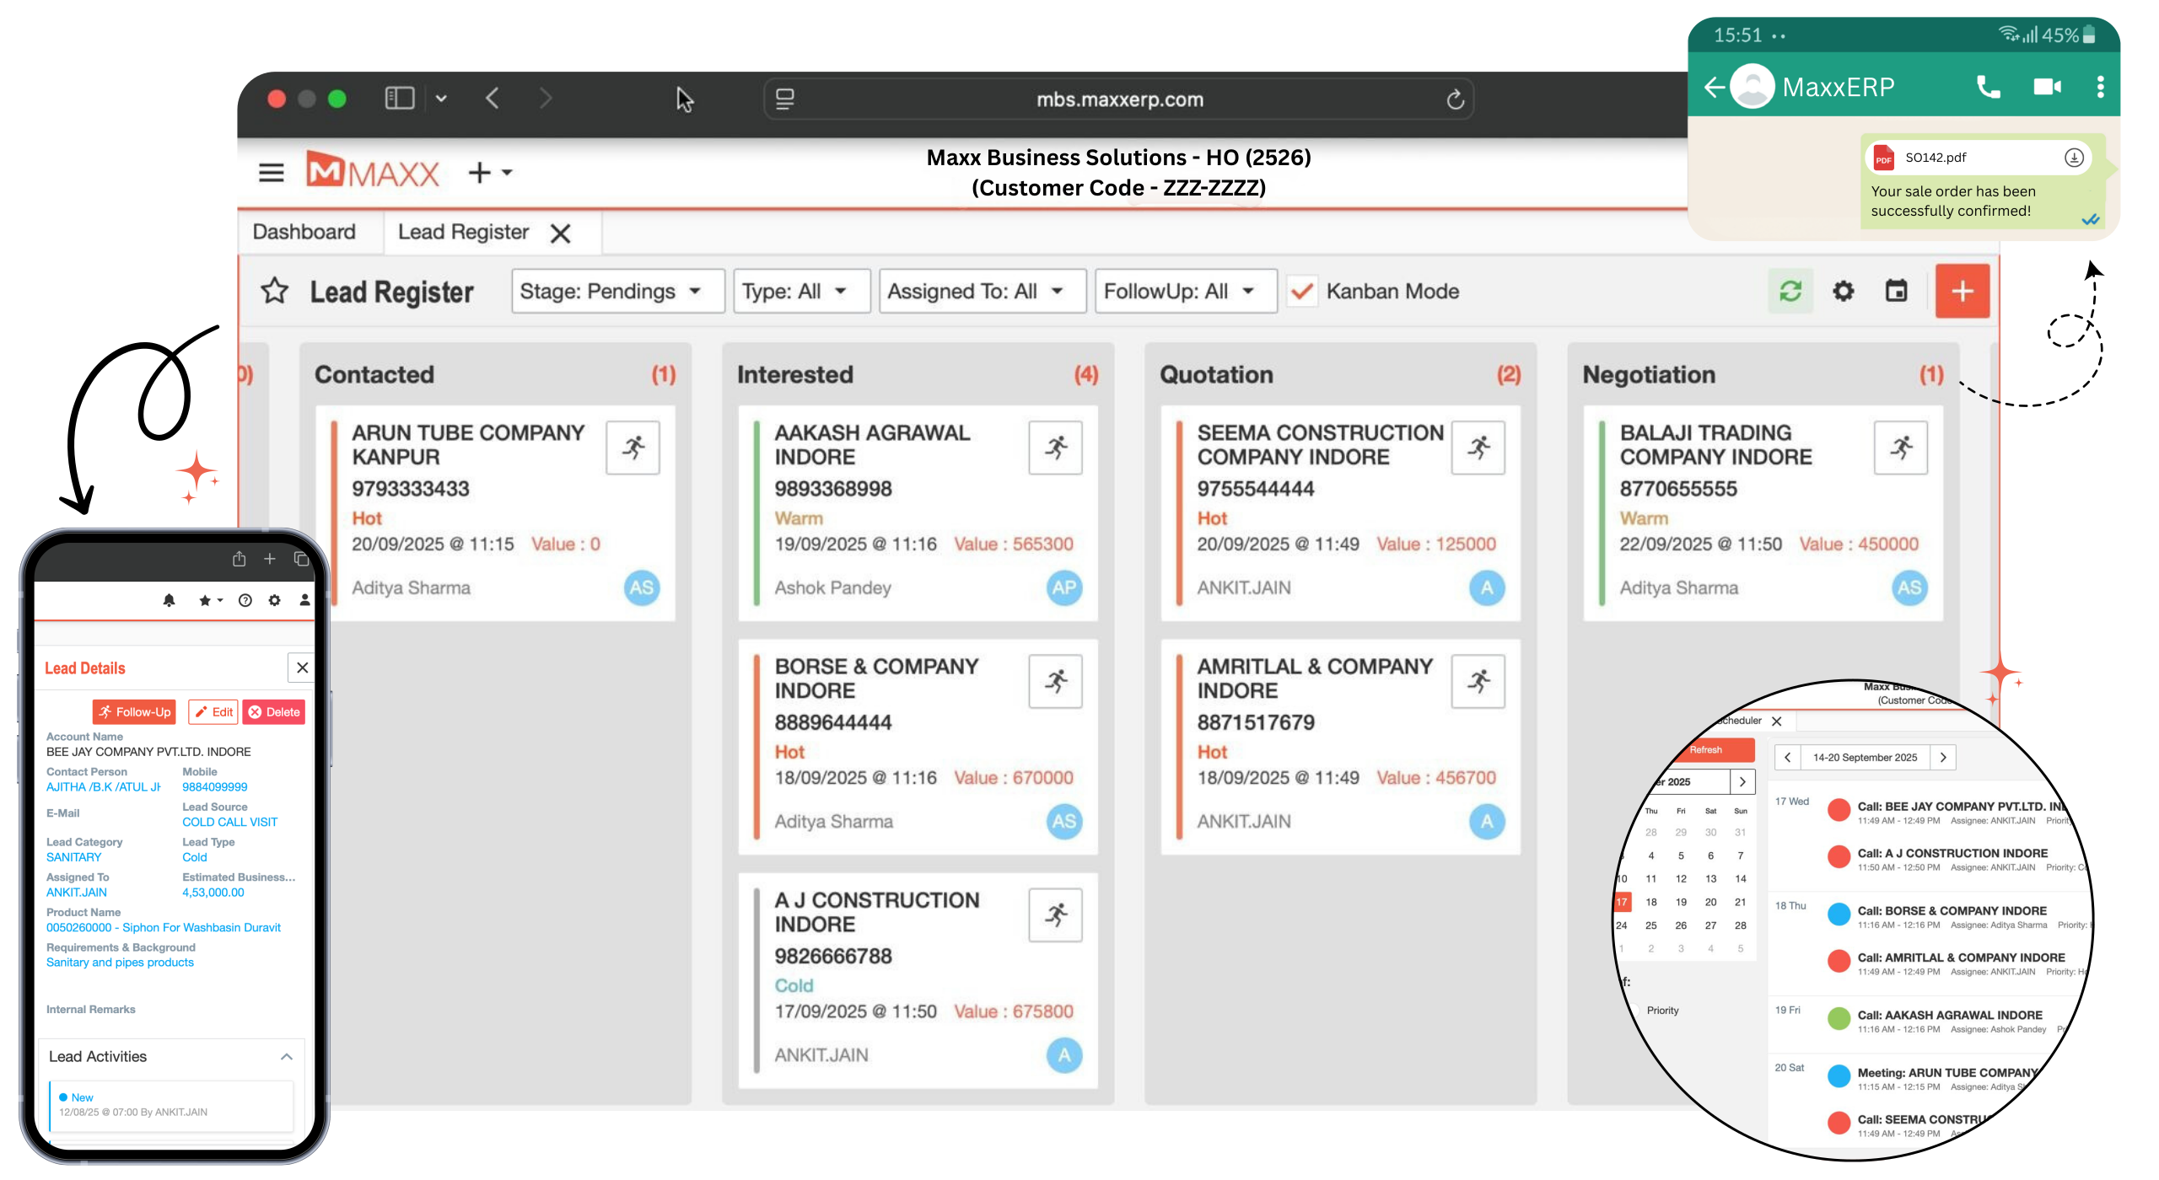Click follow-up runner icon on BALAJI TRADING card

click(x=1900, y=448)
